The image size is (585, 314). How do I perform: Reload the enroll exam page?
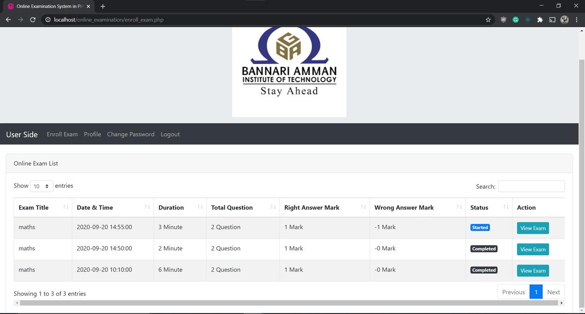coord(33,19)
